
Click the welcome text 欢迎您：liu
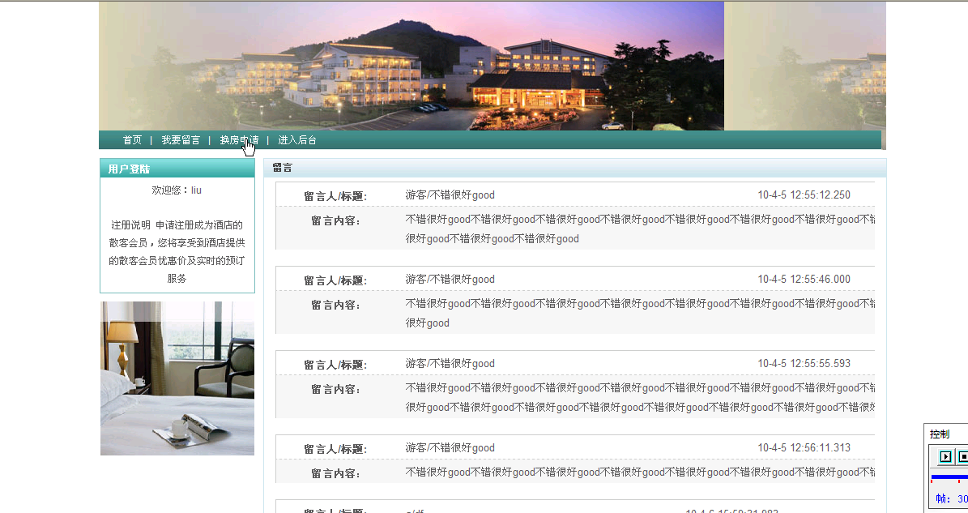[x=177, y=190]
